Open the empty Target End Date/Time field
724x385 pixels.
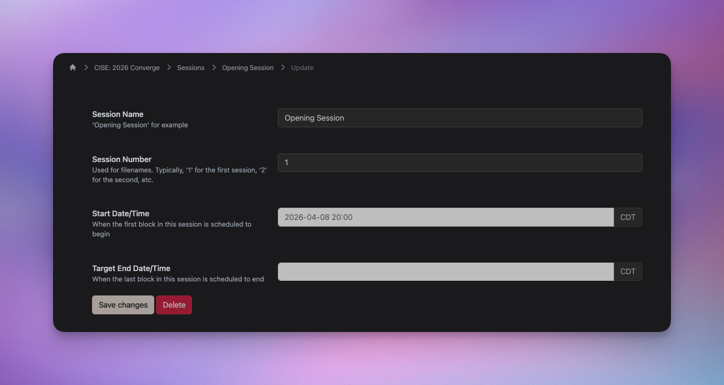(445, 272)
